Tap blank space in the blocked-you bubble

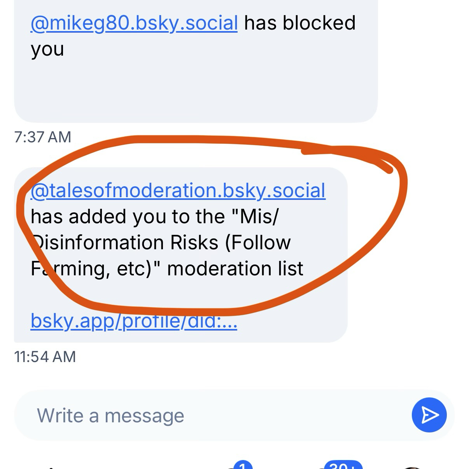click(x=194, y=89)
